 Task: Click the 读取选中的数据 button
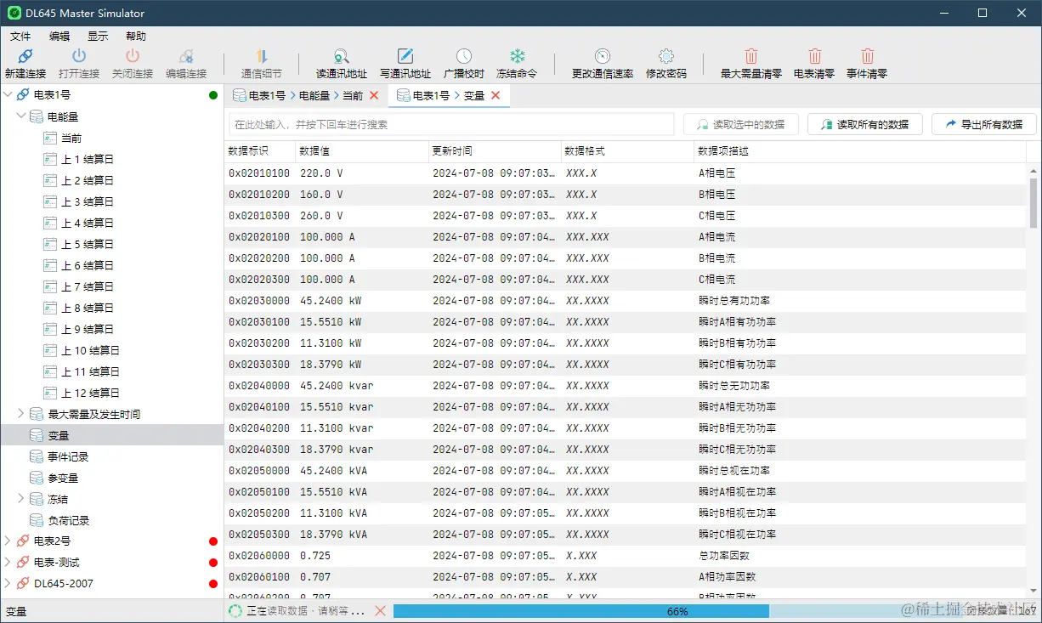(740, 124)
